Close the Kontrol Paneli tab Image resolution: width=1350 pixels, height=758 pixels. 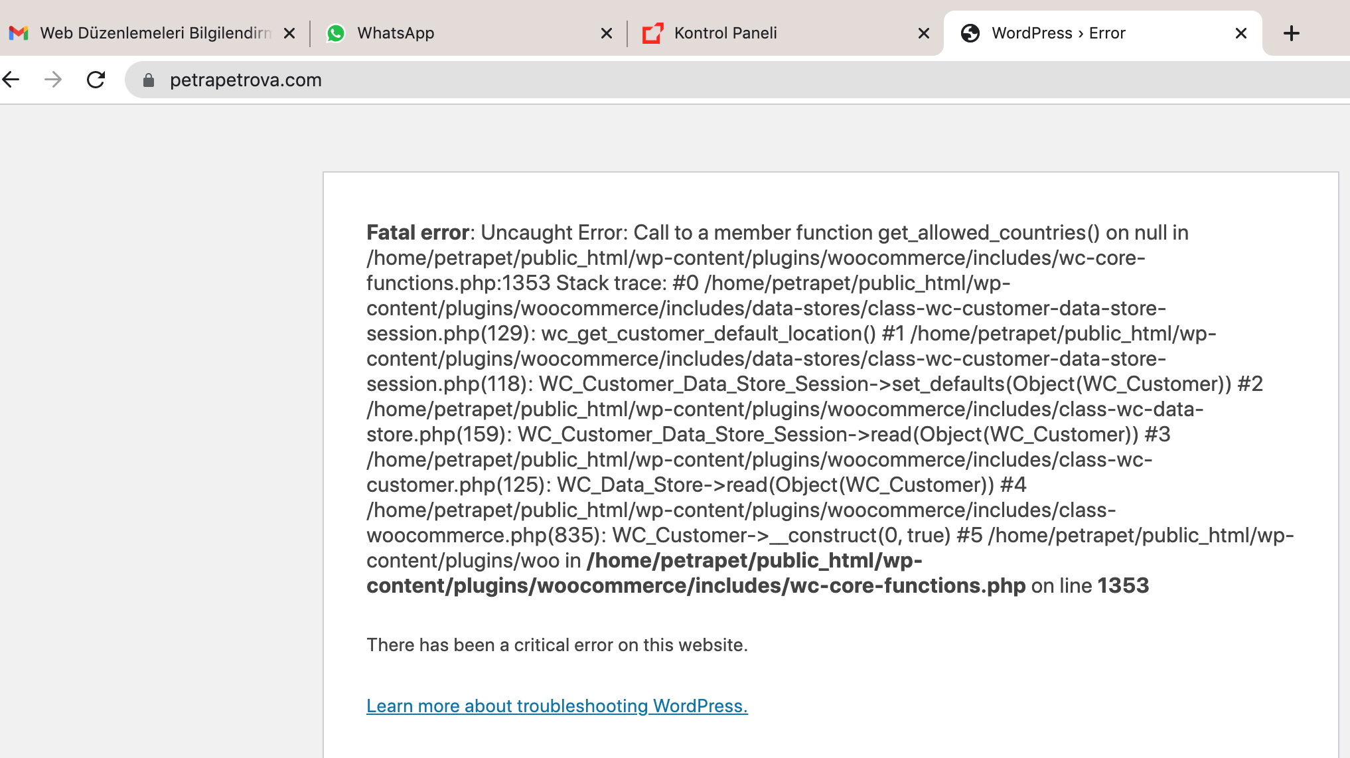[x=924, y=33]
